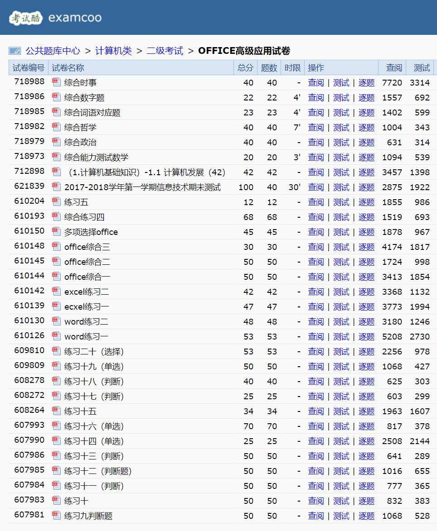Click the examcoo logo
Screen dimensions: 437x531
click(55, 18)
